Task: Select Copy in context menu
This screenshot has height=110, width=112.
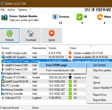Action: click(96, 77)
